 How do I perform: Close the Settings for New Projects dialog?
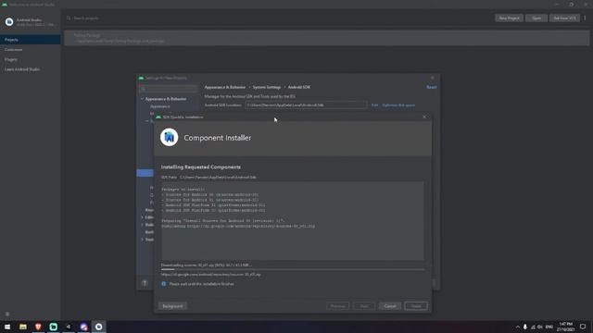click(433, 78)
